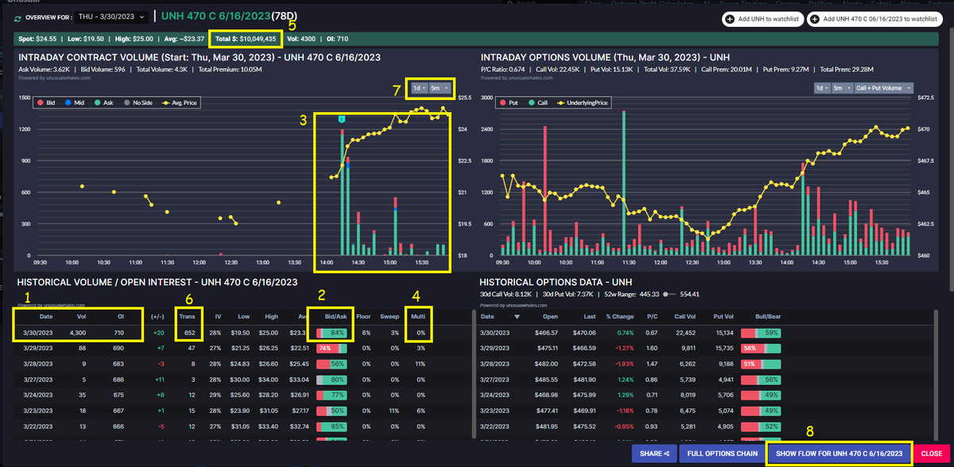Click SHOW FLOW FOR UNH 470 C 6/16/2023

(838, 453)
